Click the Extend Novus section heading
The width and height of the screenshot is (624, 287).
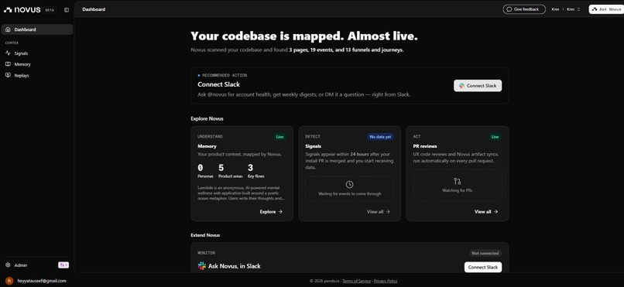pyautogui.click(x=205, y=235)
